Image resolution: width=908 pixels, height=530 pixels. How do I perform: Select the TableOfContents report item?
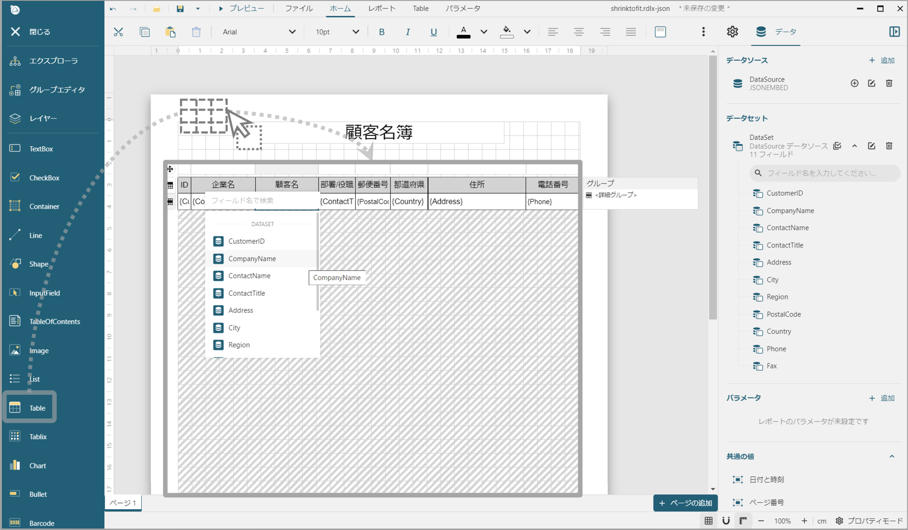[45, 321]
